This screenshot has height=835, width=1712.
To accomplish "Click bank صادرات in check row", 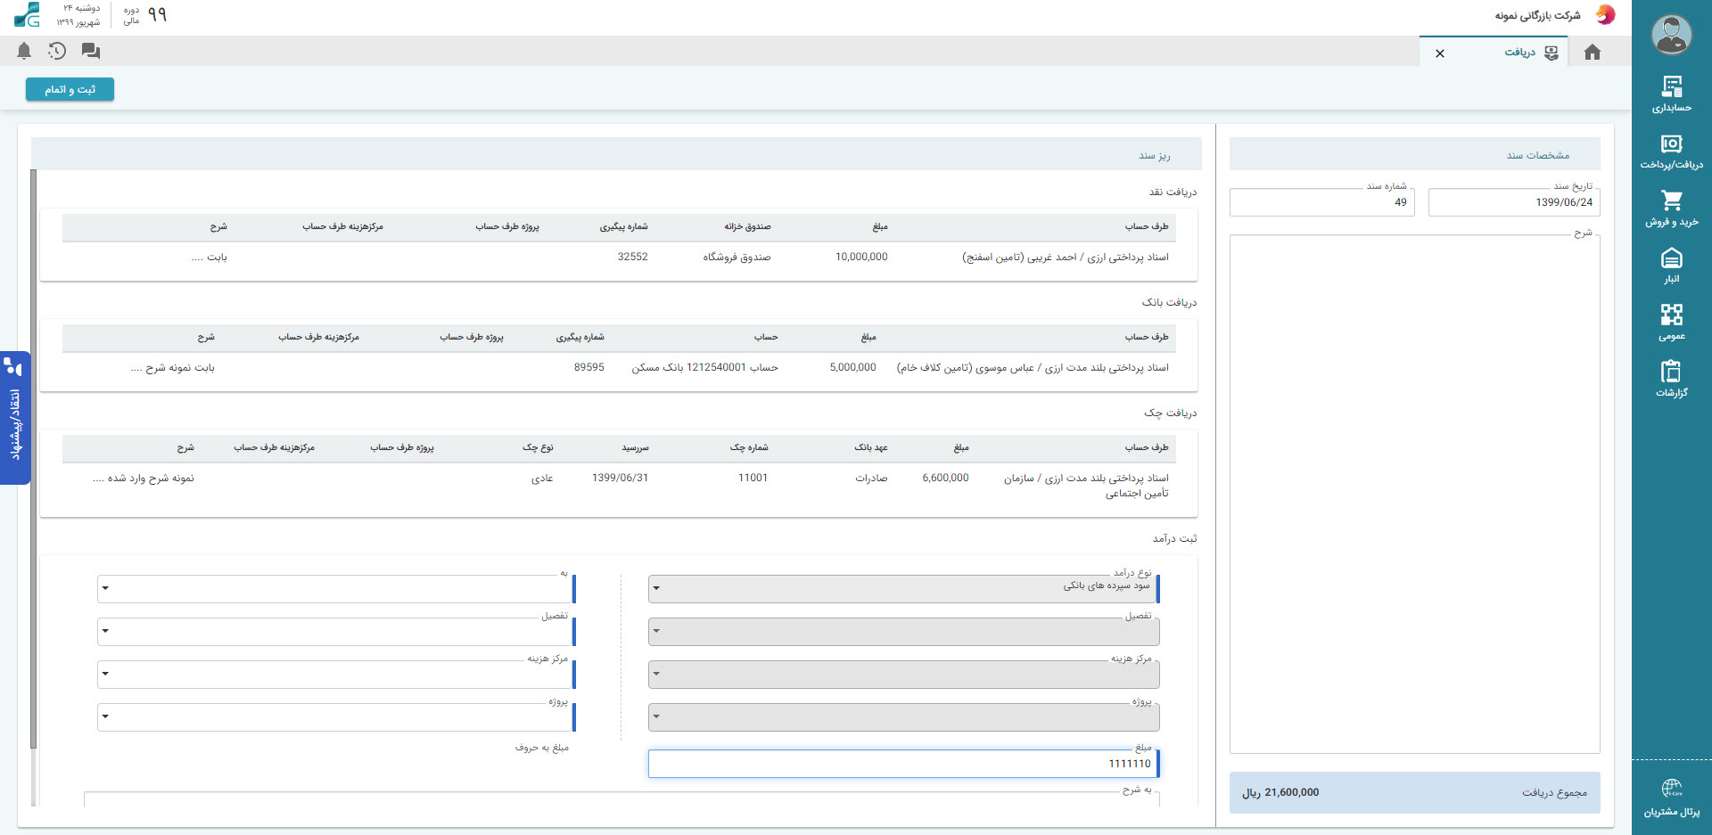I will coord(871,478).
